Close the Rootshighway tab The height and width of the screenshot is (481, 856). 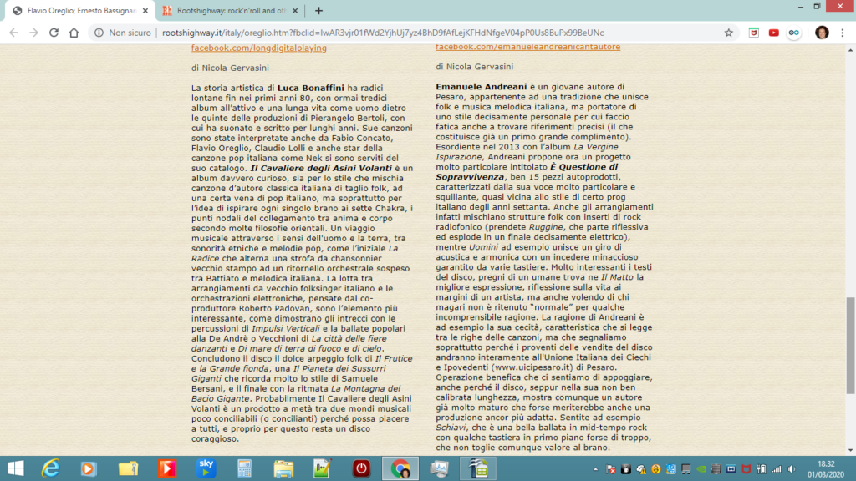click(295, 10)
